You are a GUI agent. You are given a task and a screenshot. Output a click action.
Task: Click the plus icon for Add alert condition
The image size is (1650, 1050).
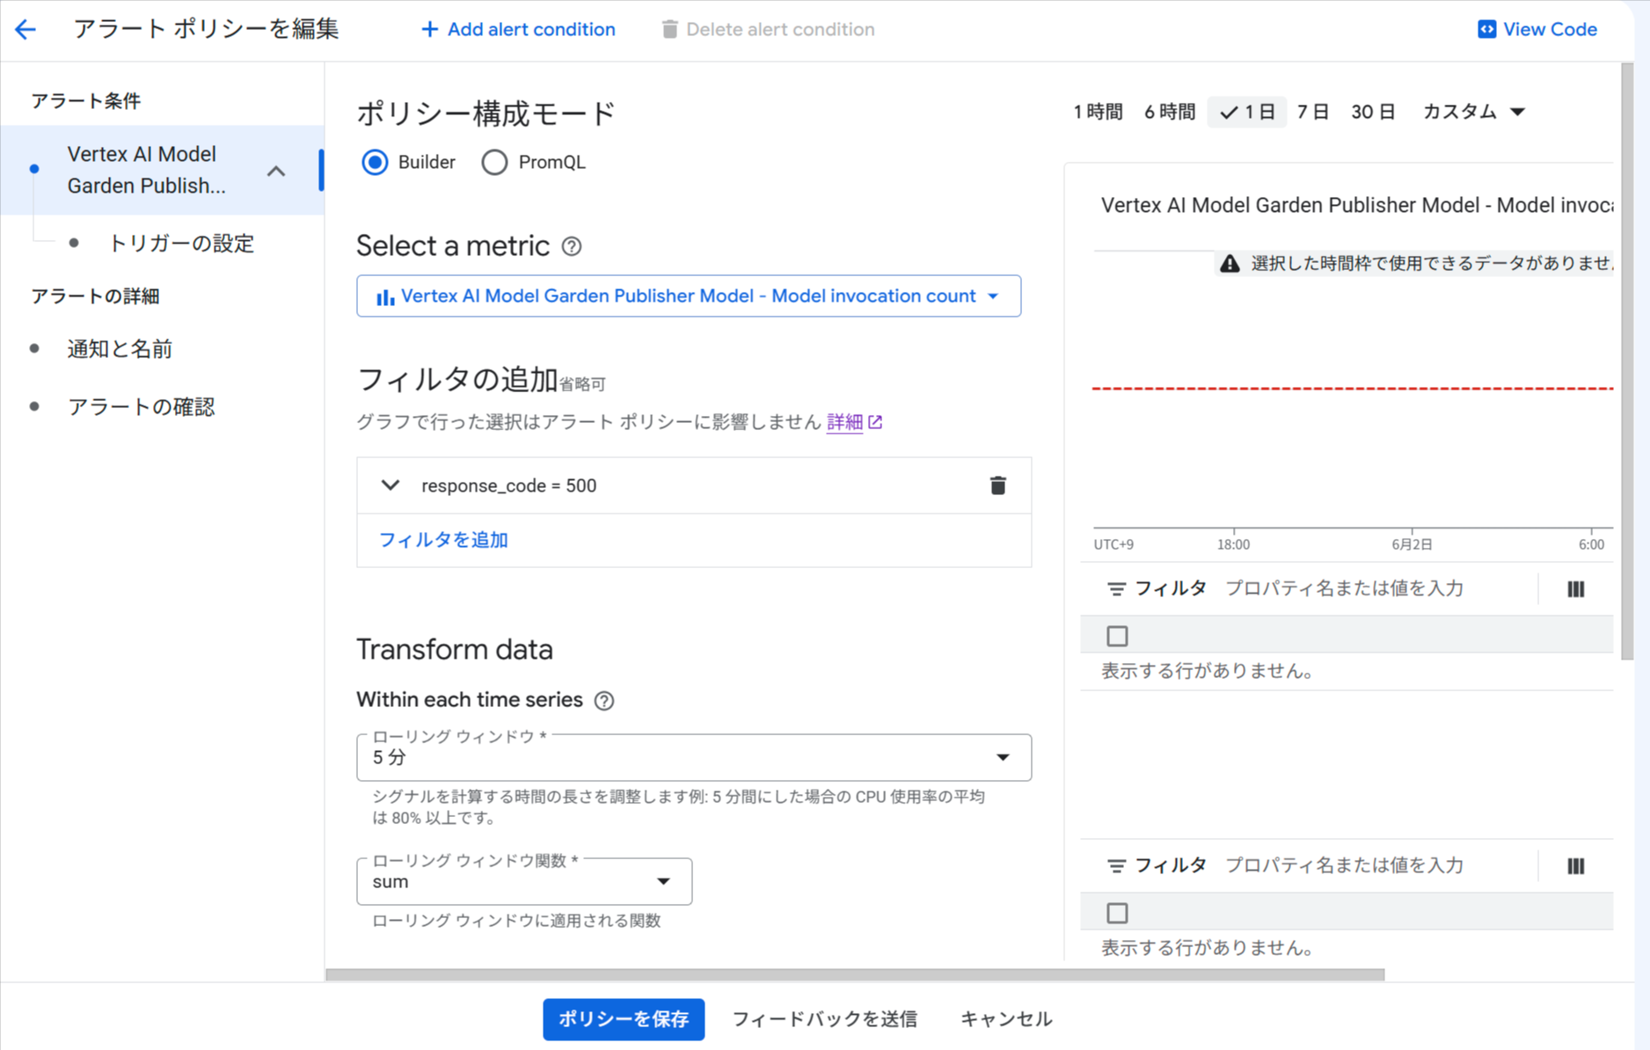click(x=429, y=29)
